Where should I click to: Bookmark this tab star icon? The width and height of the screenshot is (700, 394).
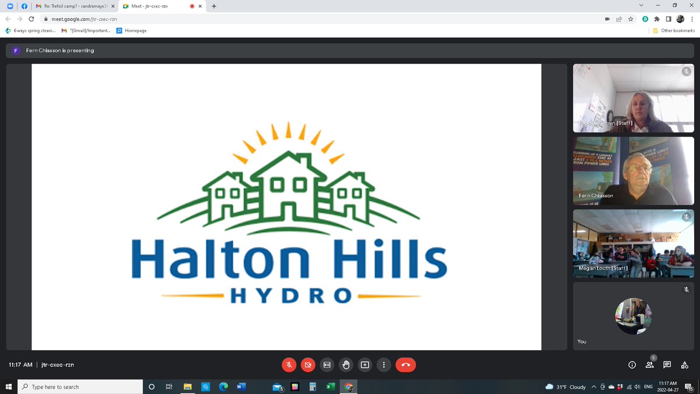click(631, 19)
